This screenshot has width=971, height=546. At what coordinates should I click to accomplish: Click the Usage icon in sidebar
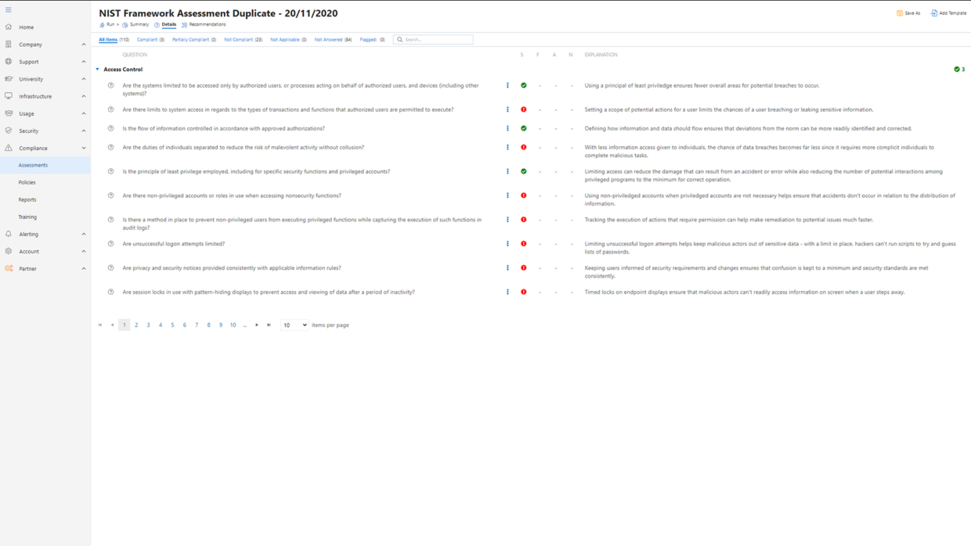[9, 113]
